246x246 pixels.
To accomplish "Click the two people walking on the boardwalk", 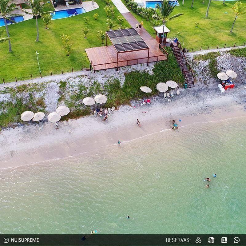I will (x=140, y=26).
